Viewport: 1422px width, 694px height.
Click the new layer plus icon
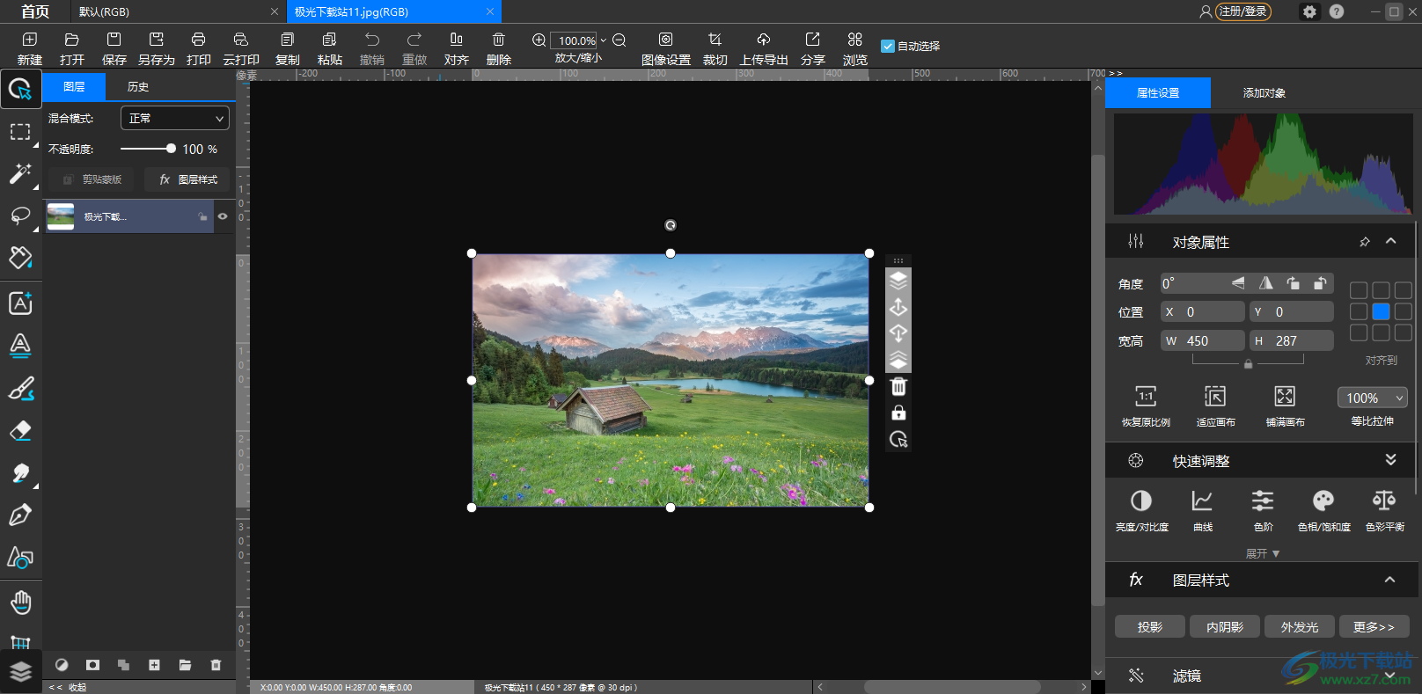pyautogui.click(x=154, y=665)
